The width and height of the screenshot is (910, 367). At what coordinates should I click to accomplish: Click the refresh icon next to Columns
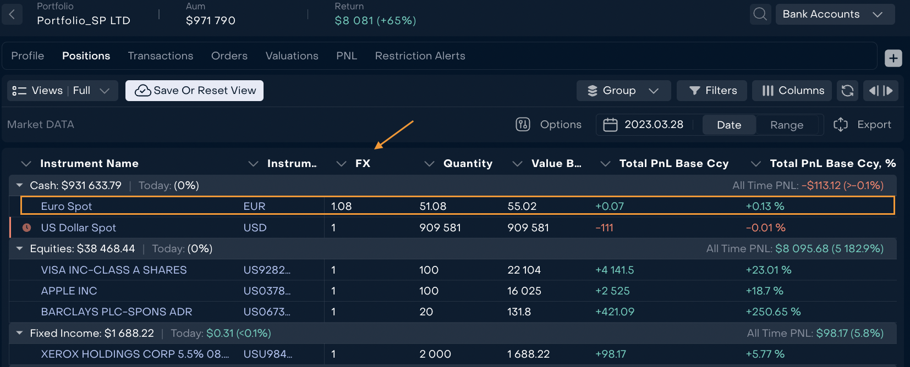point(847,91)
